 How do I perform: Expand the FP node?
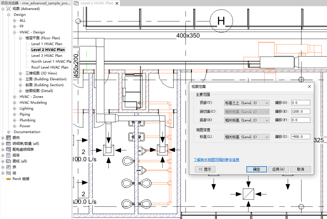pos(14,26)
